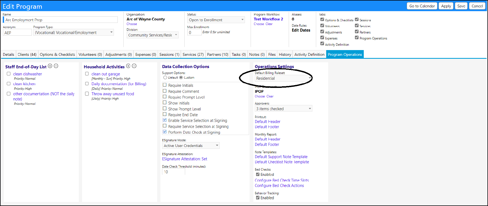Click the Acronym input field
488x206 pixels.
(17, 32)
